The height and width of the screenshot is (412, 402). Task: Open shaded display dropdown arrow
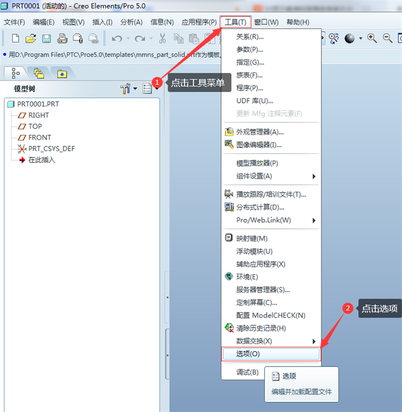point(361,39)
